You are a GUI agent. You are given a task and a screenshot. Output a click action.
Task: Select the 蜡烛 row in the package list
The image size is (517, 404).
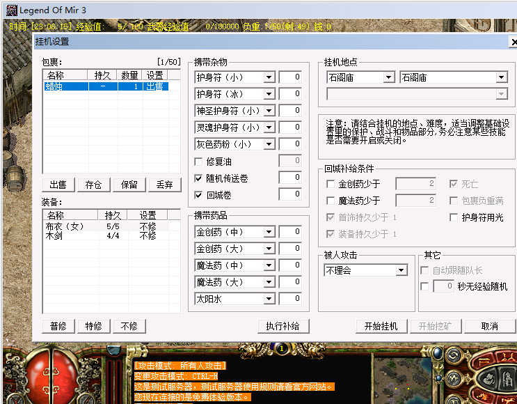click(106, 86)
